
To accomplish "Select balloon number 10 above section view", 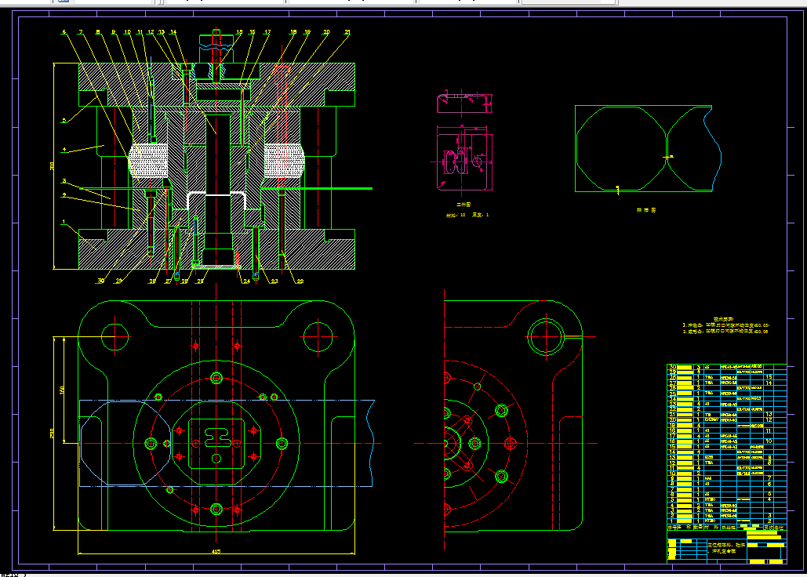I will point(127,32).
